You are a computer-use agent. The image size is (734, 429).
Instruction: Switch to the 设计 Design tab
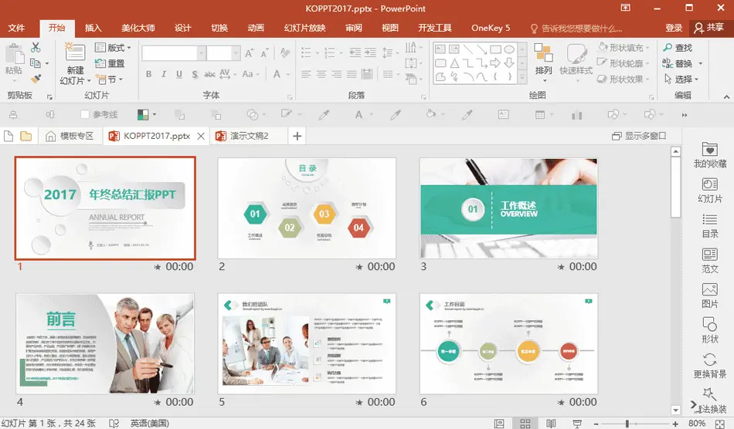tap(182, 28)
